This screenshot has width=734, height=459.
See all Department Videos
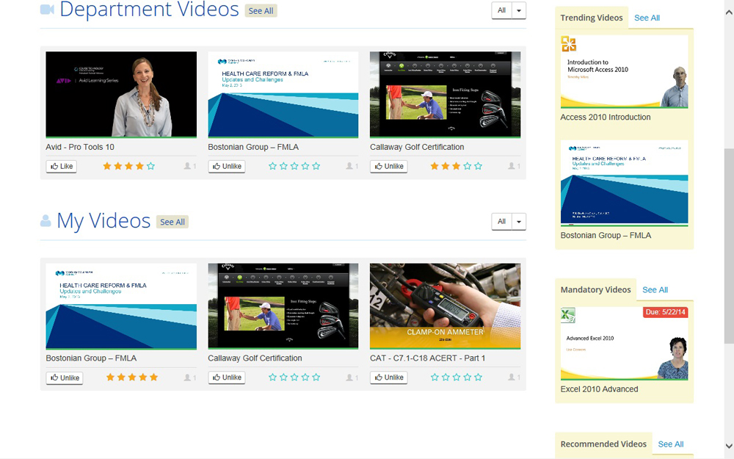tap(261, 11)
